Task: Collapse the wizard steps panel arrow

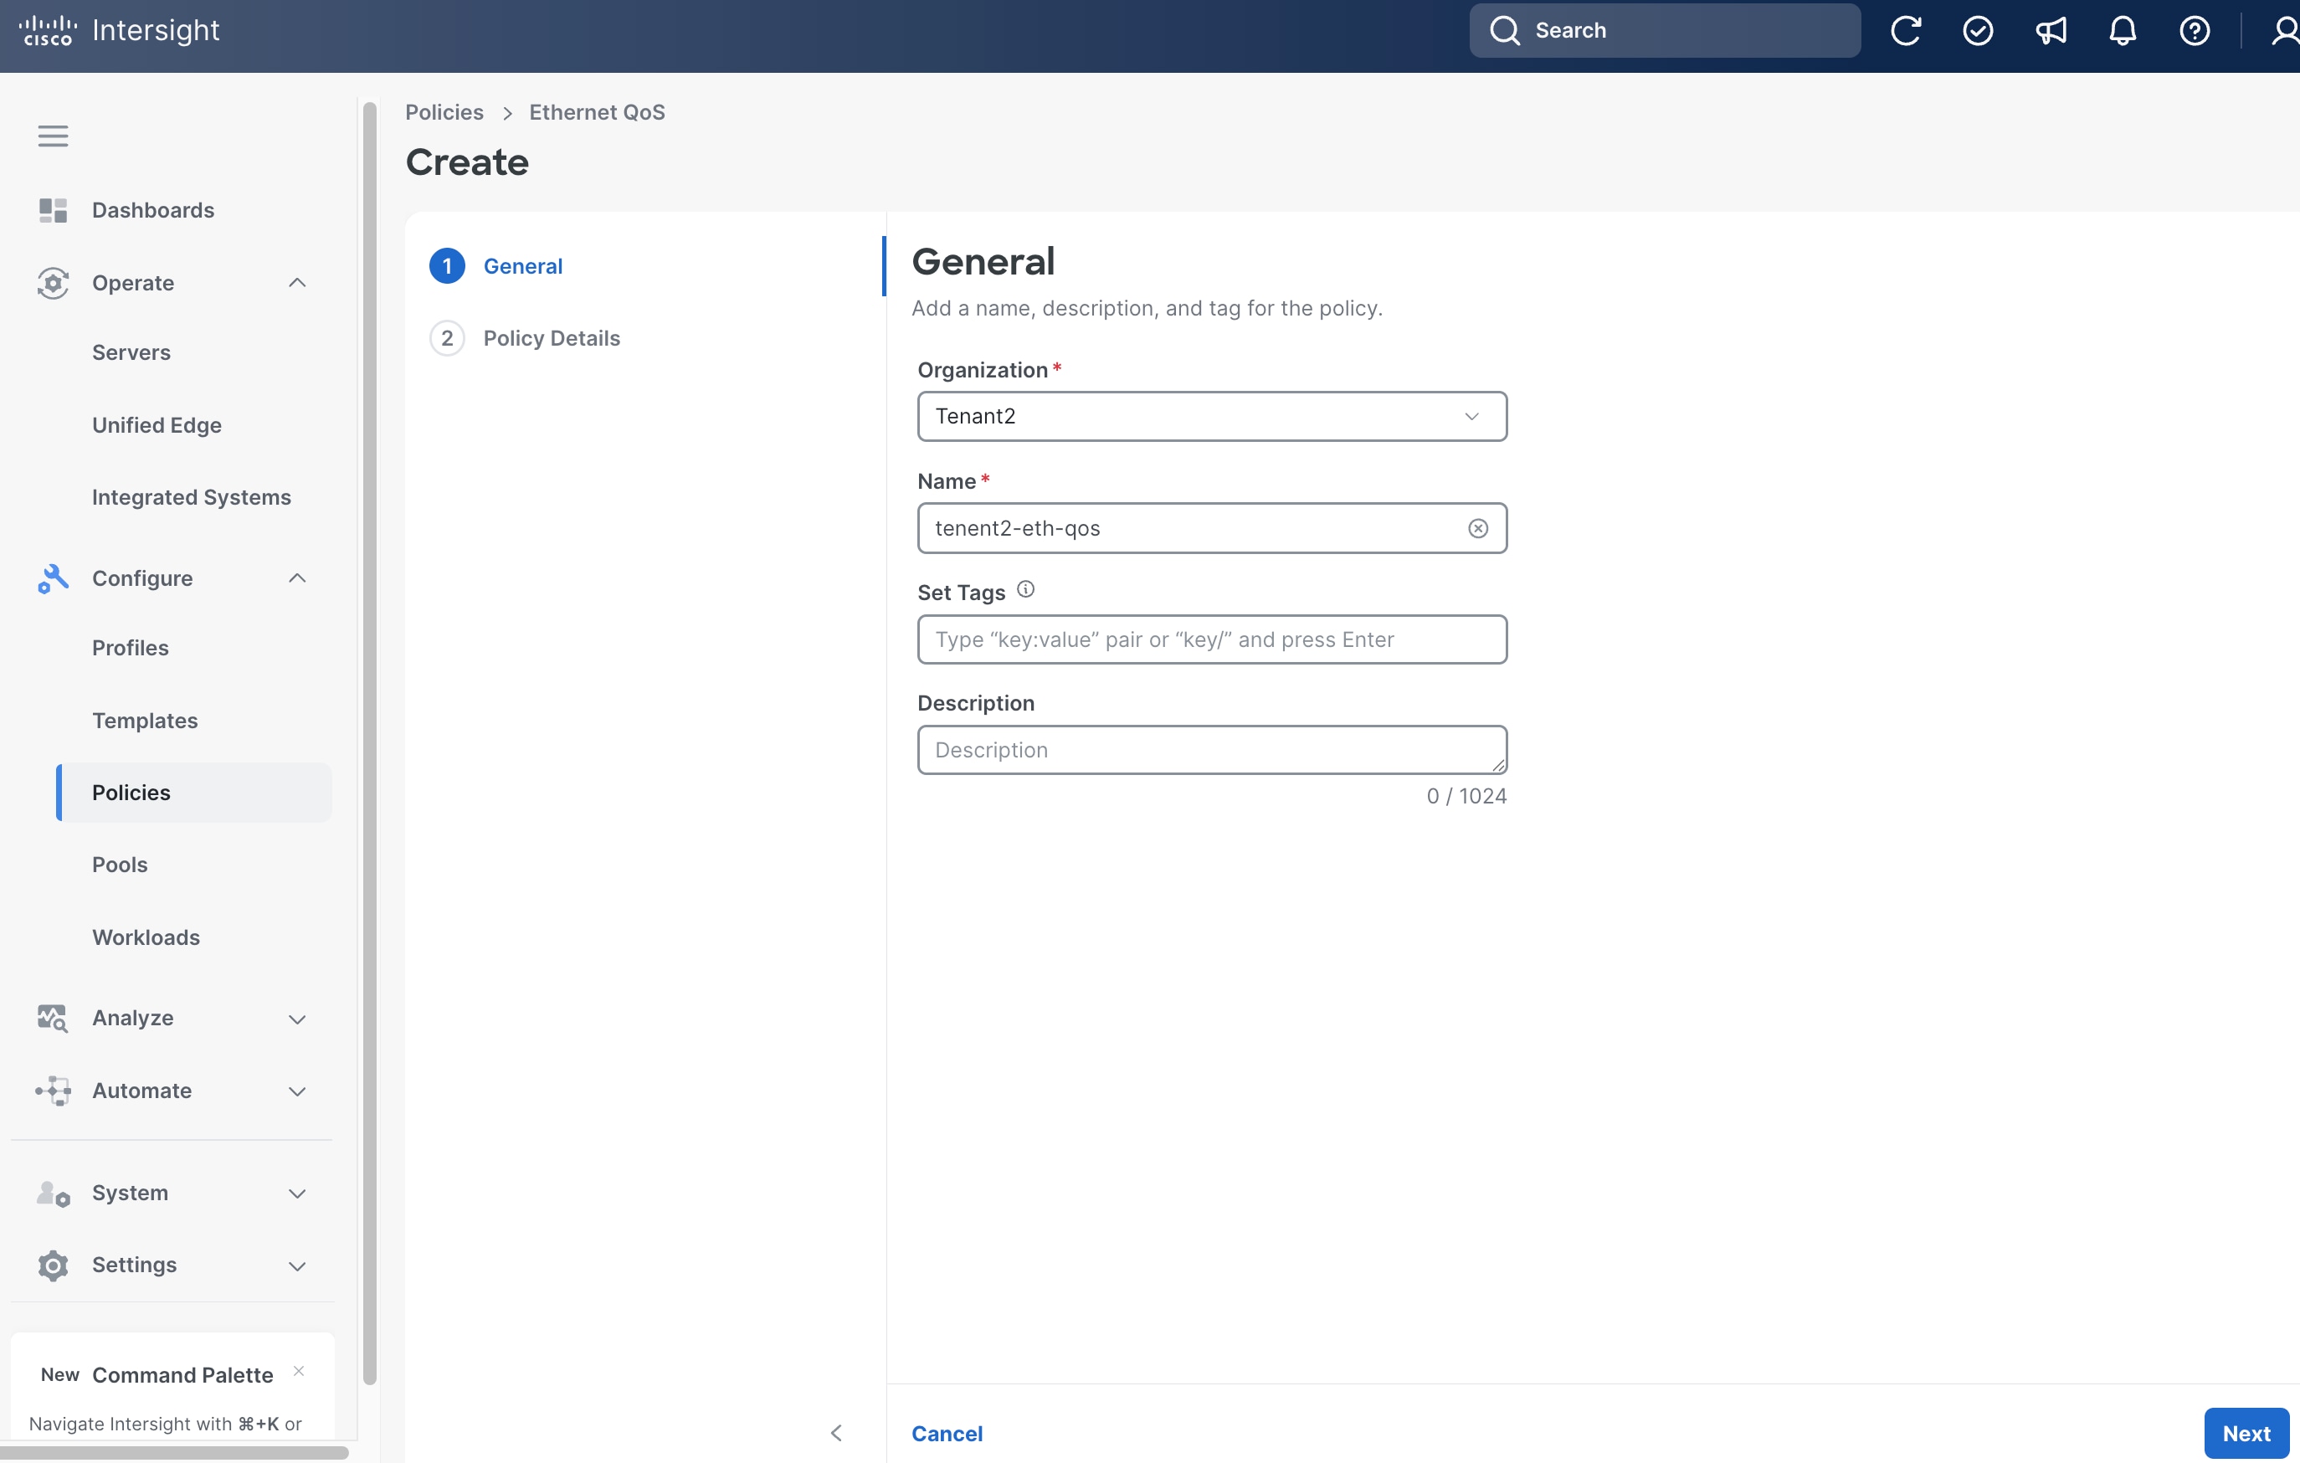Action: click(837, 1432)
